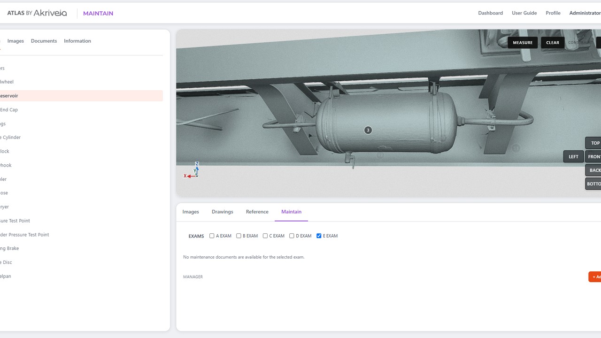Screen dimensions: 601x338
Task: Click the MANAGER section label
Action: pyautogui.click(x=193, y=277)
